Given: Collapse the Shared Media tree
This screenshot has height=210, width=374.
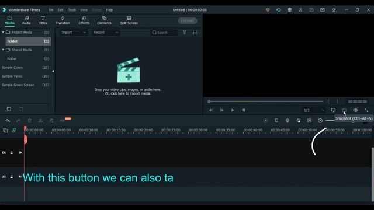Looking at the screenshot, I should [x=3, y=50].
